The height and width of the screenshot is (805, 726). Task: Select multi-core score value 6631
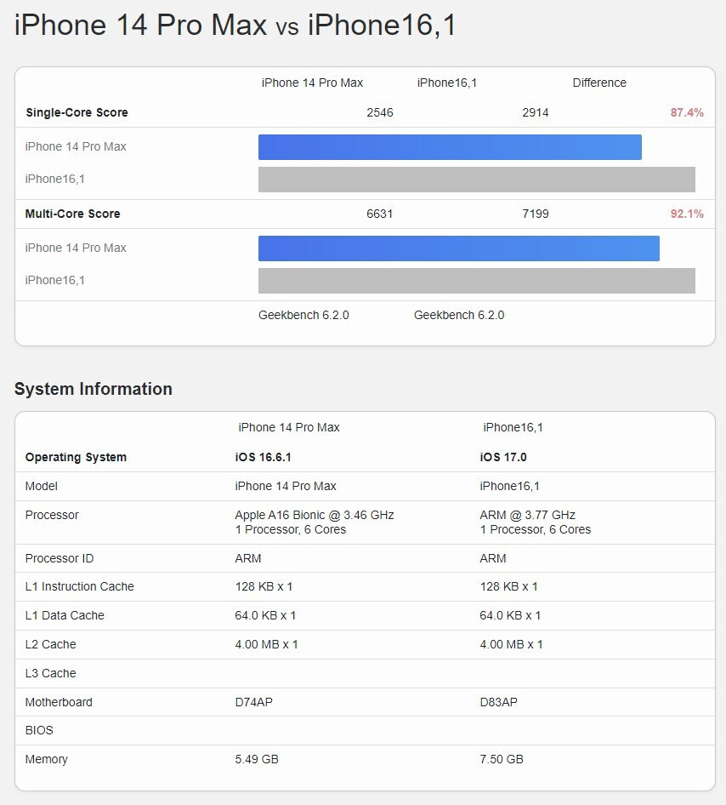point(380,214)
